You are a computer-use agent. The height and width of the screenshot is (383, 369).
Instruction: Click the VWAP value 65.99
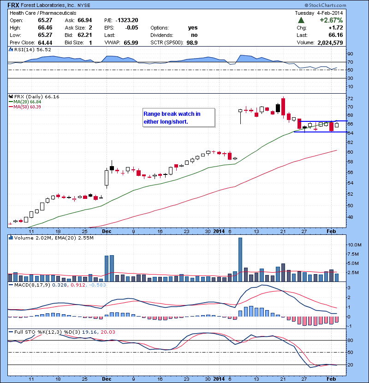[131, 43]
